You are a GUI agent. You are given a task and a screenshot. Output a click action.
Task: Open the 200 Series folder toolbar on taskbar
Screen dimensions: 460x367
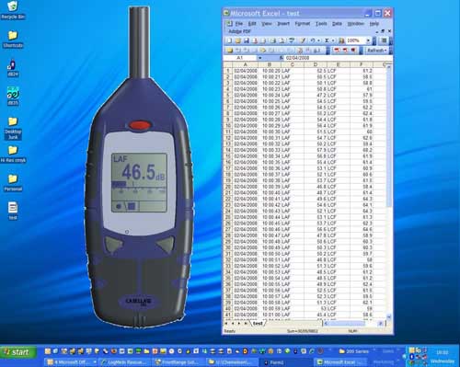coord(354,351)
